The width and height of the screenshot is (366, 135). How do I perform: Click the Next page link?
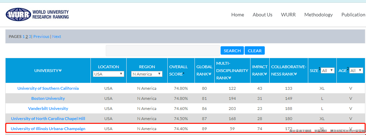[56, 37]
